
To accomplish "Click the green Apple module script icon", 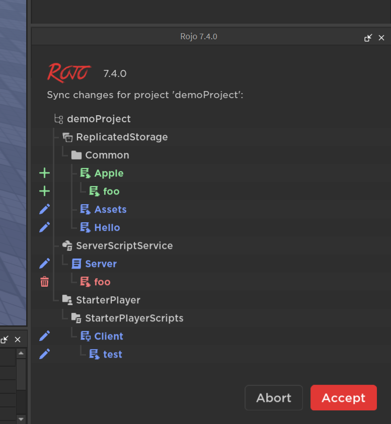I will [x=85, y=173].
